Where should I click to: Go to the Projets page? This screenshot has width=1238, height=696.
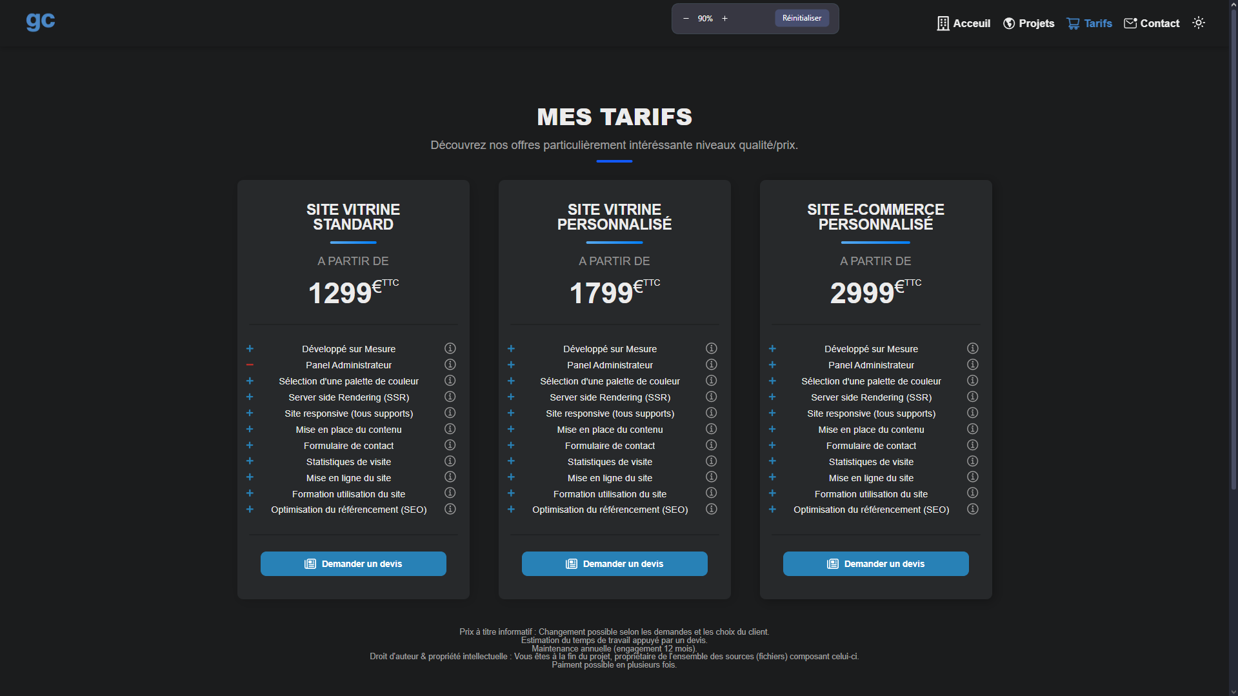[1028, 23]
